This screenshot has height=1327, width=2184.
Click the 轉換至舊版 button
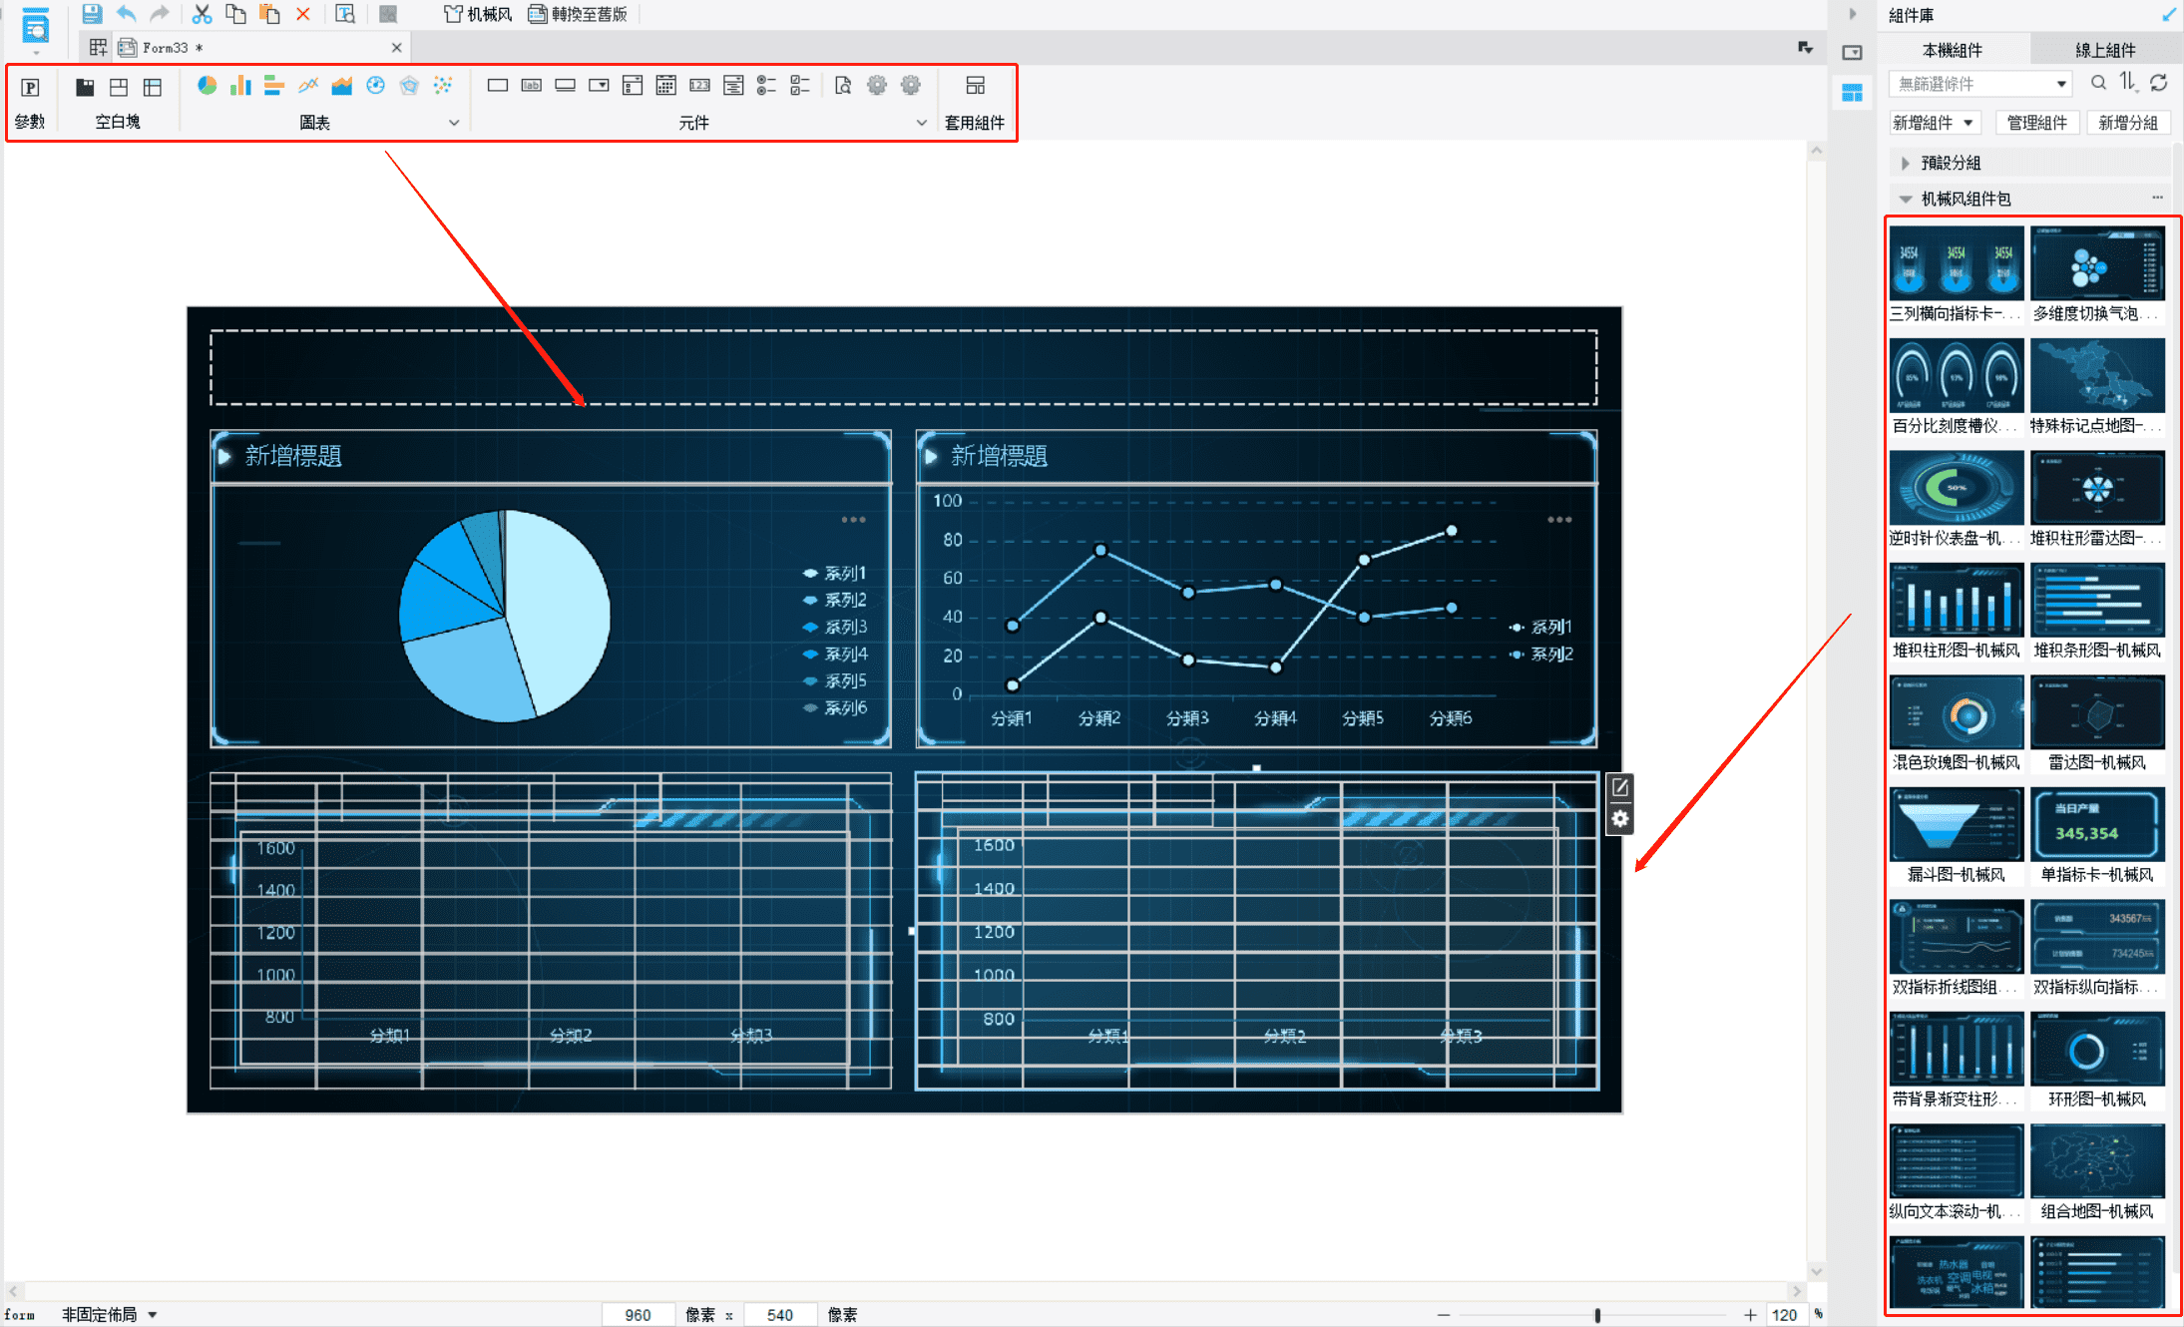click(578, 14)
